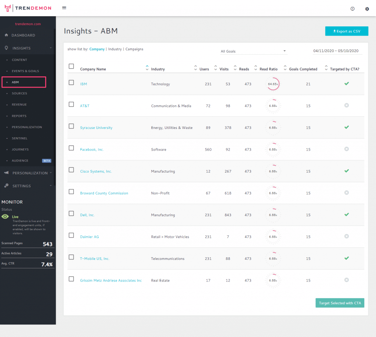Tick the Cisco Systems, Inc. checkbox
This screenshot has width=376, height=337.
tap(71, 170)
